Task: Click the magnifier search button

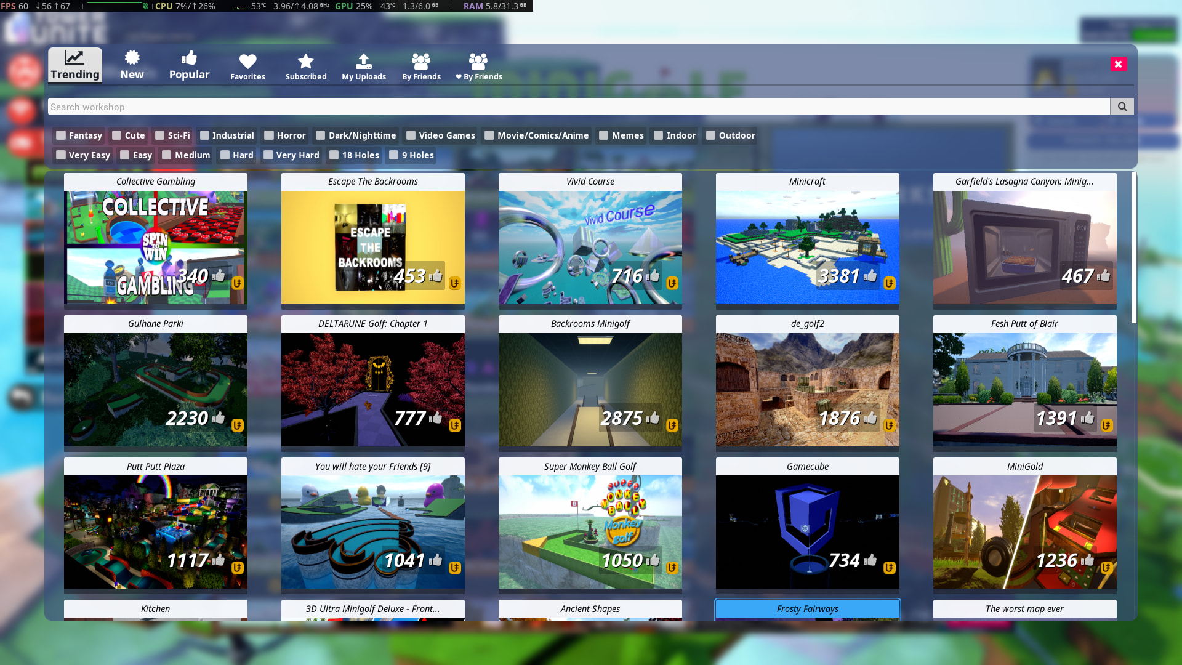Action: click(x=1122, y=107)
